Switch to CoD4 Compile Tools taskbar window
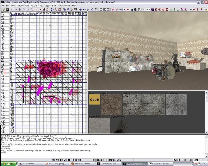 [109, 164]
